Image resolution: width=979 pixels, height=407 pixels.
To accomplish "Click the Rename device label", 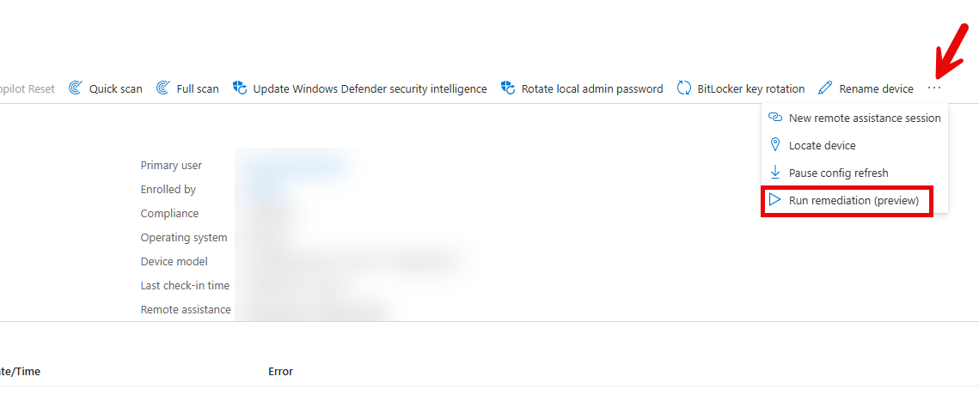I will (x=876, y=88).
